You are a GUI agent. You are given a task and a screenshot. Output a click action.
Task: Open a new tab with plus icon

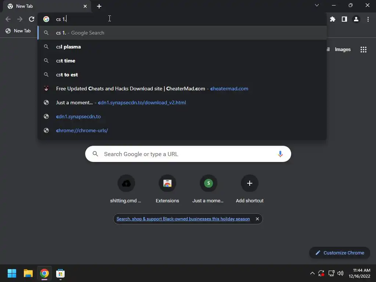pos(99,6)
